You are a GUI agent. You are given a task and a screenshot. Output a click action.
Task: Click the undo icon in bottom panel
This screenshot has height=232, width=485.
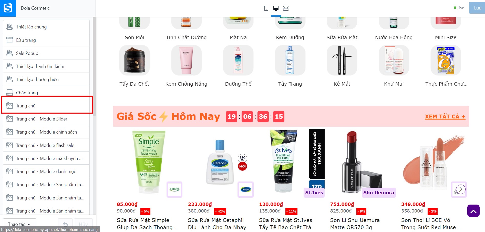65,225
